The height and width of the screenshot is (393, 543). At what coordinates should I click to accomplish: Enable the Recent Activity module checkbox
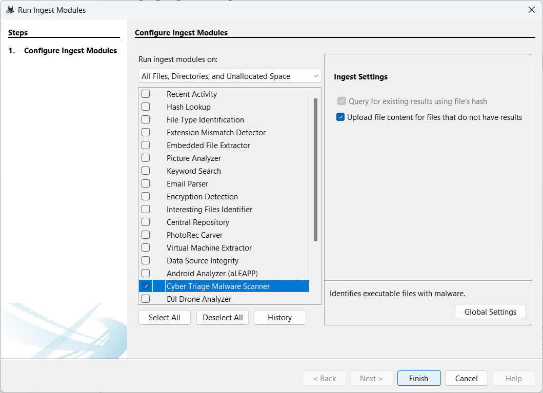point(146,94)
